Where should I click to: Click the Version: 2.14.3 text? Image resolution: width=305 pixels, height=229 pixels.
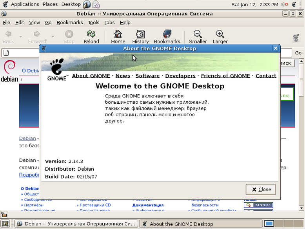click(64, 161)
